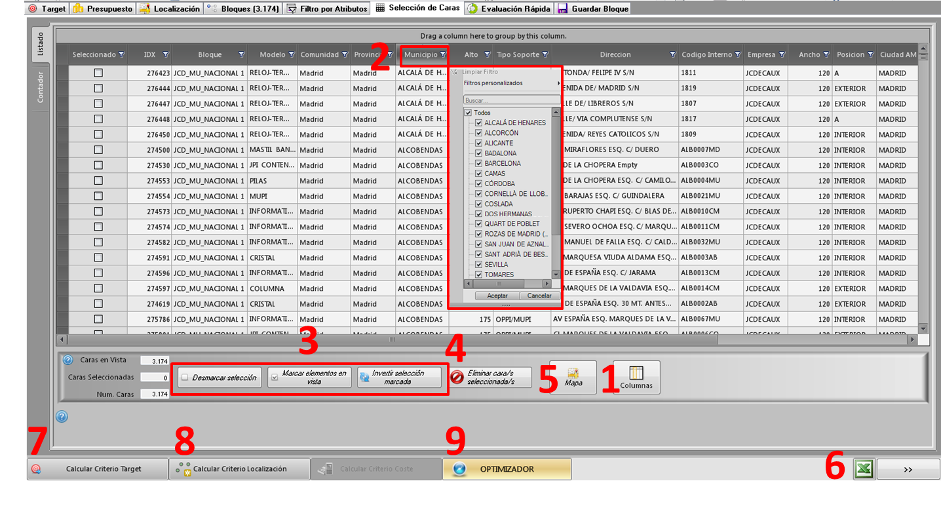The image size is (941, 517).
Task: Click the help icon beside Caras en Vista
Action: pyautogui.click(x=67, y=360)
